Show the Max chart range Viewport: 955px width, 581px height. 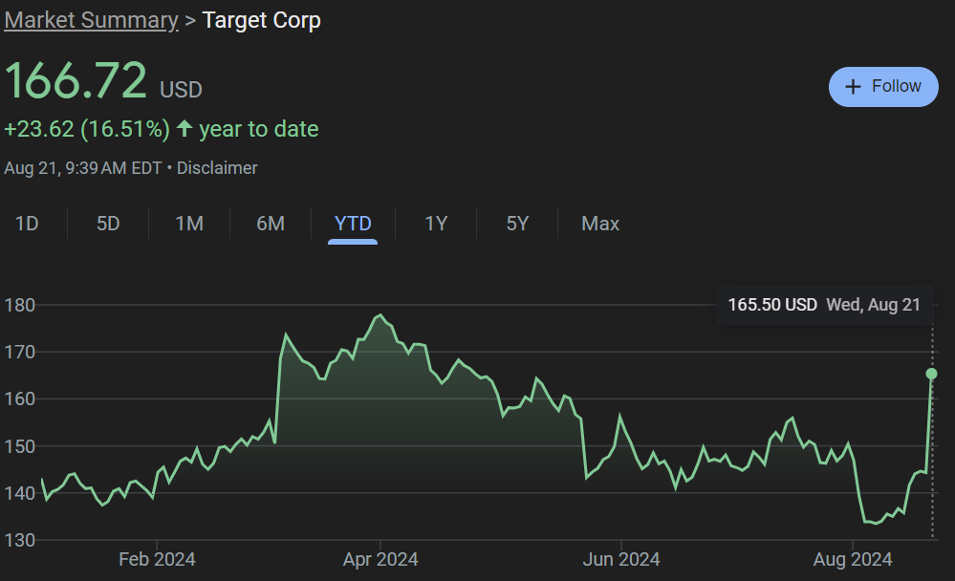600,224
